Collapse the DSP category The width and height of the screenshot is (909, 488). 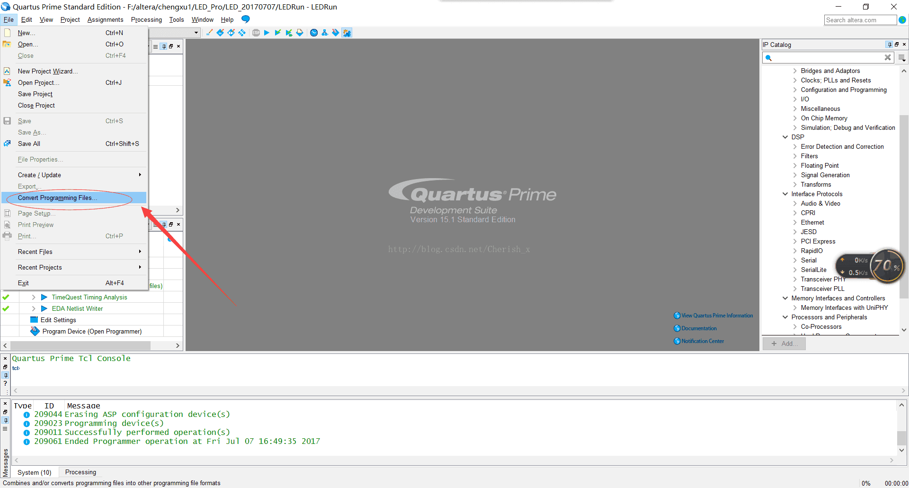(785, 137)
